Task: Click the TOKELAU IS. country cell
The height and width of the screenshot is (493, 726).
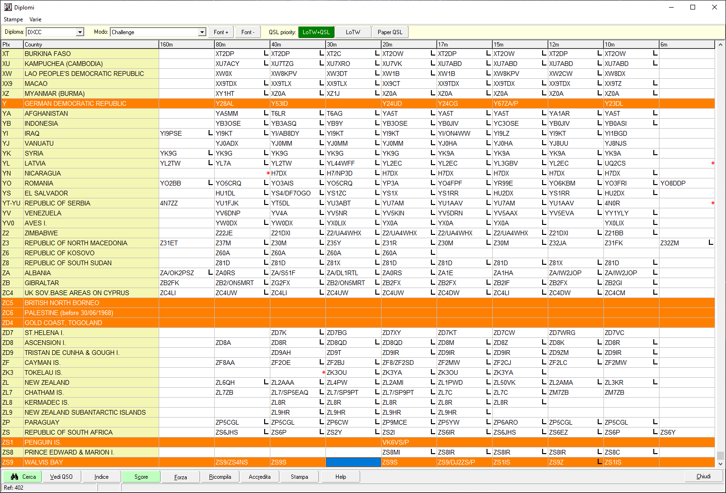Action: click(x=91, y=372)
